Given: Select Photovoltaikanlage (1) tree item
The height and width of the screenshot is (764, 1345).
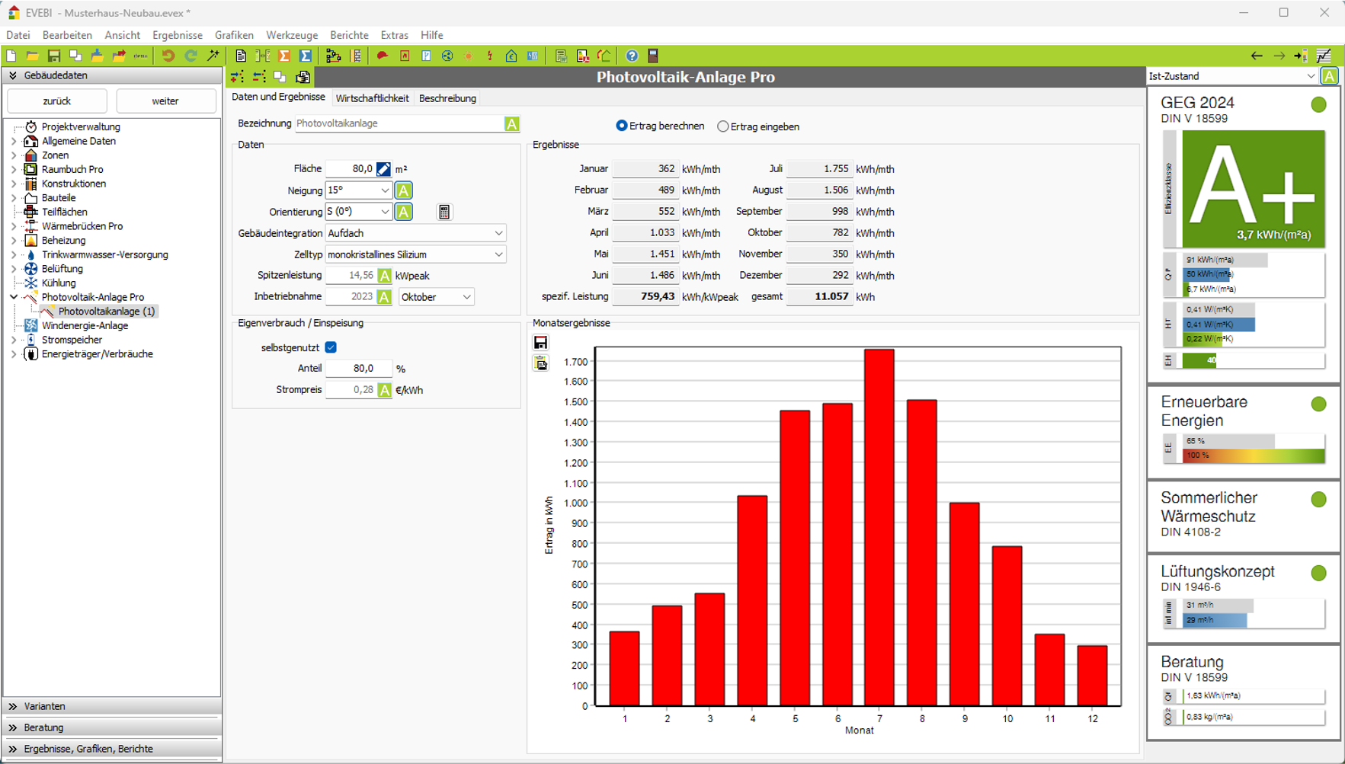Looking at the screenshot, I should coord(107,312).
